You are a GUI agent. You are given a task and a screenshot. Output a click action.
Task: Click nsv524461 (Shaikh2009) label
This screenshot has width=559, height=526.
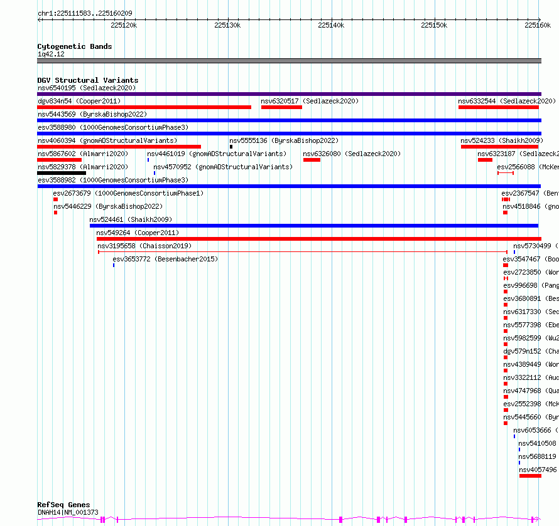click(x=131, y=219)
